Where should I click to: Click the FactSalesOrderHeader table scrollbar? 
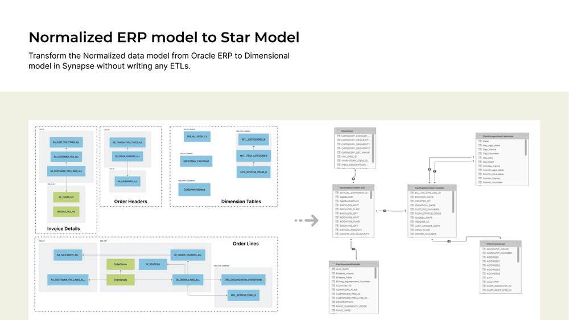453,202
